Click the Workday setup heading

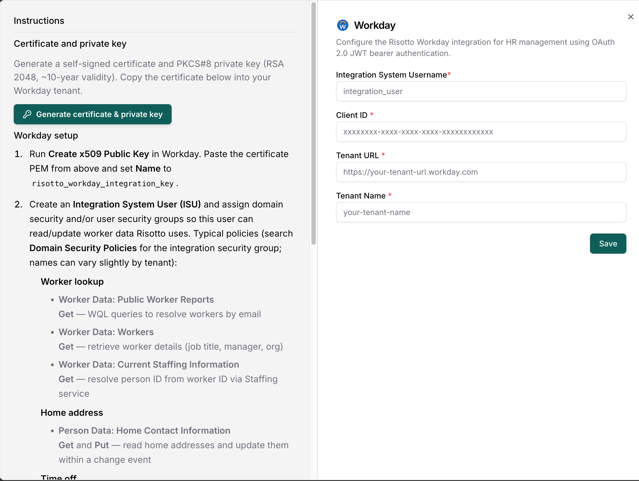coord(46,136)
